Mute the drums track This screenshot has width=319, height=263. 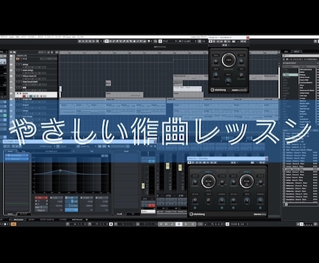click(17, 93)
